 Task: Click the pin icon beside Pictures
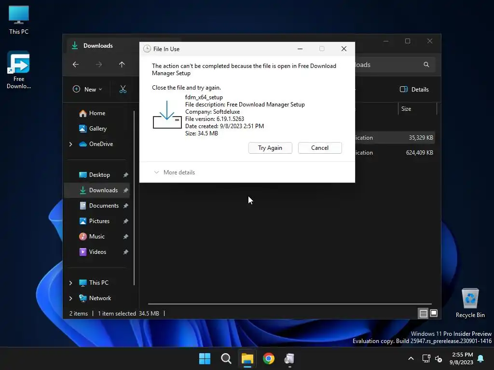tap(126, 221)
